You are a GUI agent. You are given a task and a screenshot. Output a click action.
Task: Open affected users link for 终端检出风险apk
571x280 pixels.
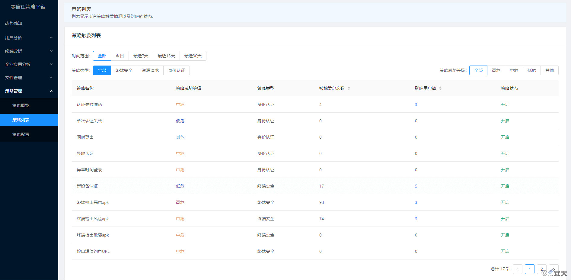(x=416, y=219)
